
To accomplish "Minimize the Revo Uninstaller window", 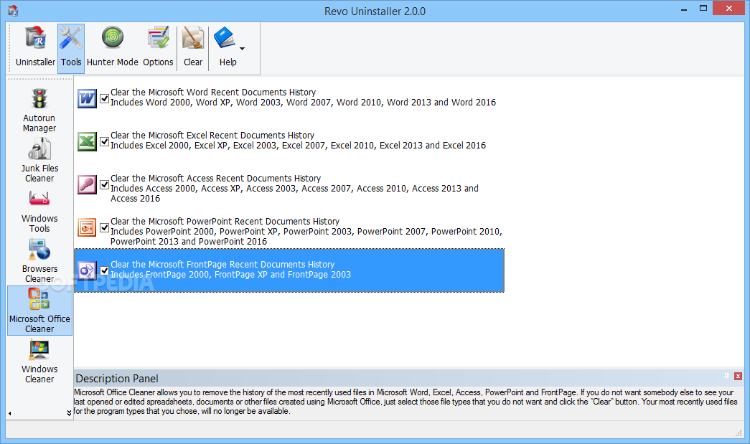I will (684, 9).
